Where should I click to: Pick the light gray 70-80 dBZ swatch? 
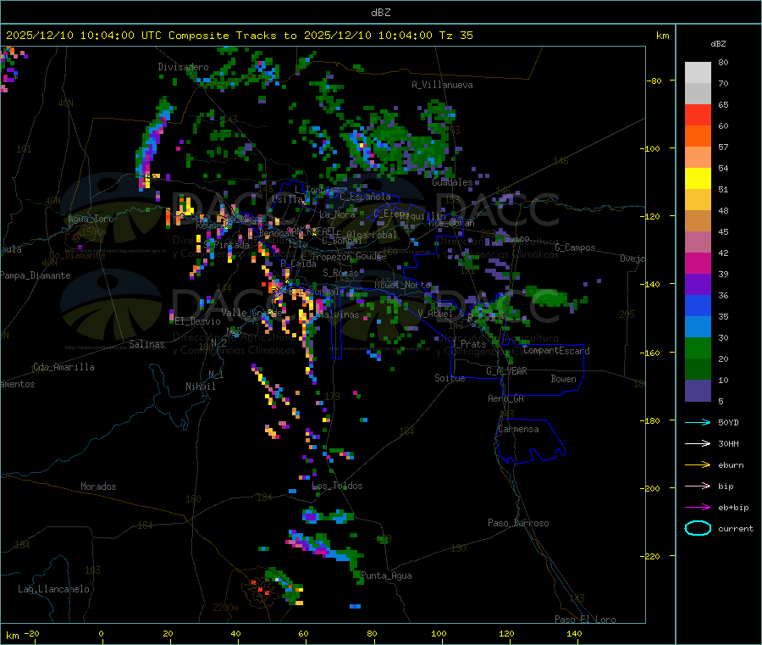[x=698, y=73]
